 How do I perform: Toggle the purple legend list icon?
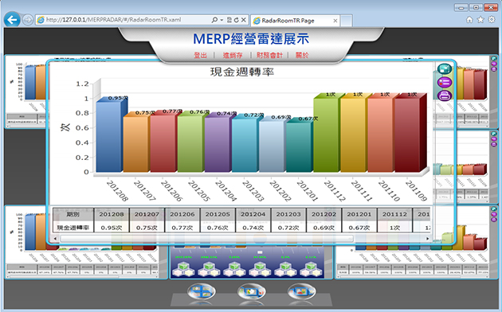pos(445,82)
